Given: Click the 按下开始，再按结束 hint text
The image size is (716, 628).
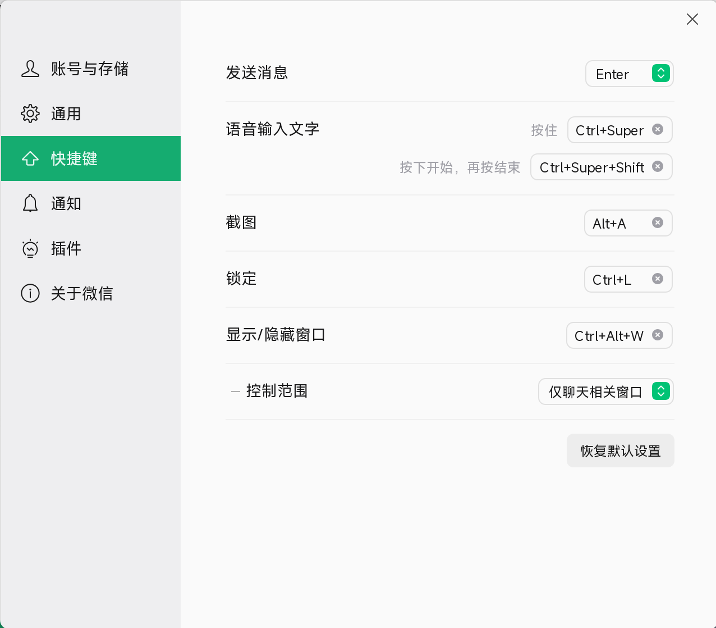Looking at the screenshot, I should [460, 167].
